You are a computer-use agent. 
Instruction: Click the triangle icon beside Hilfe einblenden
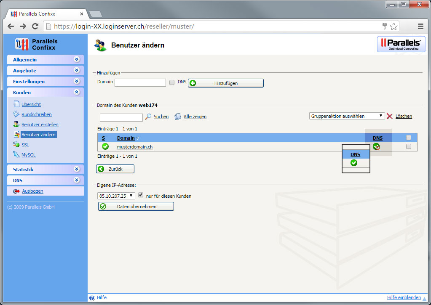click(425, 299)
